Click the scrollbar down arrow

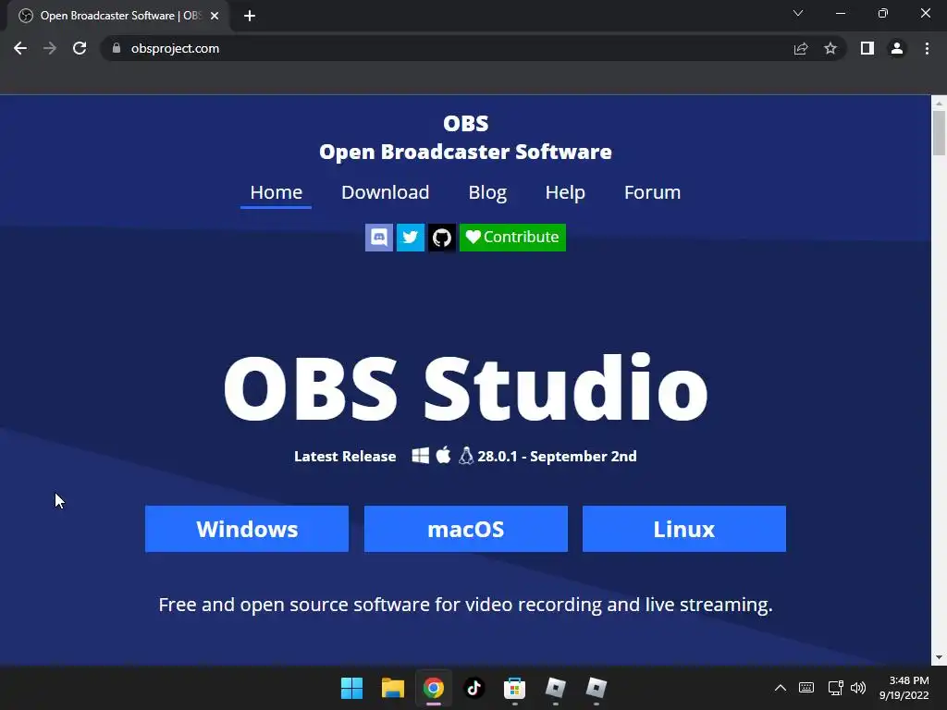tap(939, 657)
